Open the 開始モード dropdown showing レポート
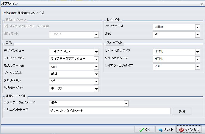Screen dimensions: 205x134 click(74, 35)
